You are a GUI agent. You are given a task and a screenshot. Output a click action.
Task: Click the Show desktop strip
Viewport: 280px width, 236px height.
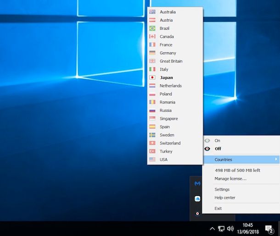[x=279, y=229]
